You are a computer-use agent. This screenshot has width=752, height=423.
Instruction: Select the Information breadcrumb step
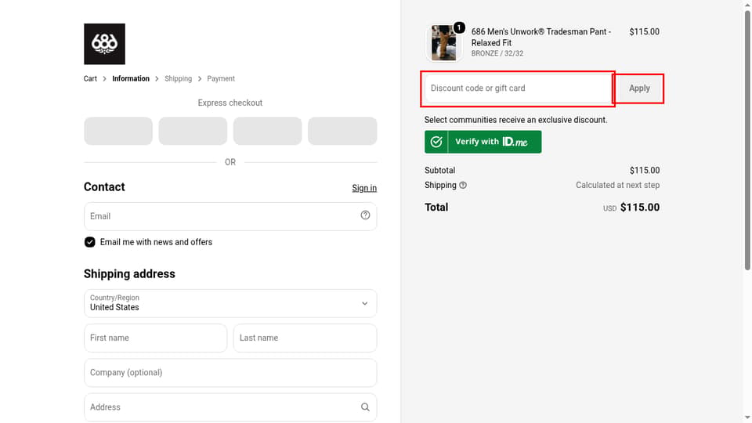(131, 78)
